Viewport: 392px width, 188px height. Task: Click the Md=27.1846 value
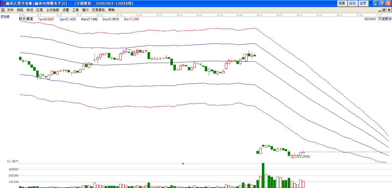[x=89, y=19]
